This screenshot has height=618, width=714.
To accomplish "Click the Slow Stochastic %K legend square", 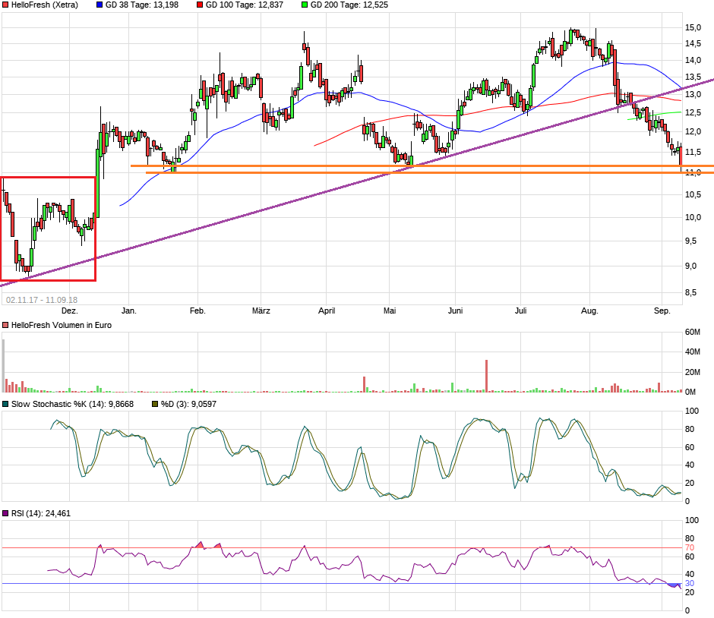I will click(5, 404).
